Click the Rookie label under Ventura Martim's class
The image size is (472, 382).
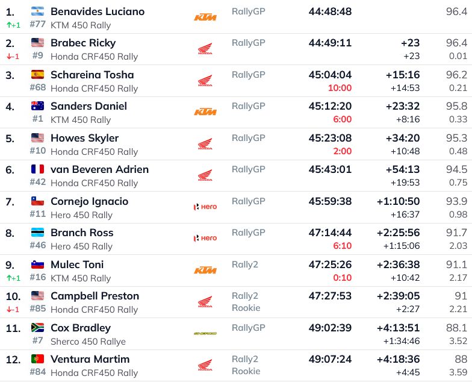coord(246,371)
